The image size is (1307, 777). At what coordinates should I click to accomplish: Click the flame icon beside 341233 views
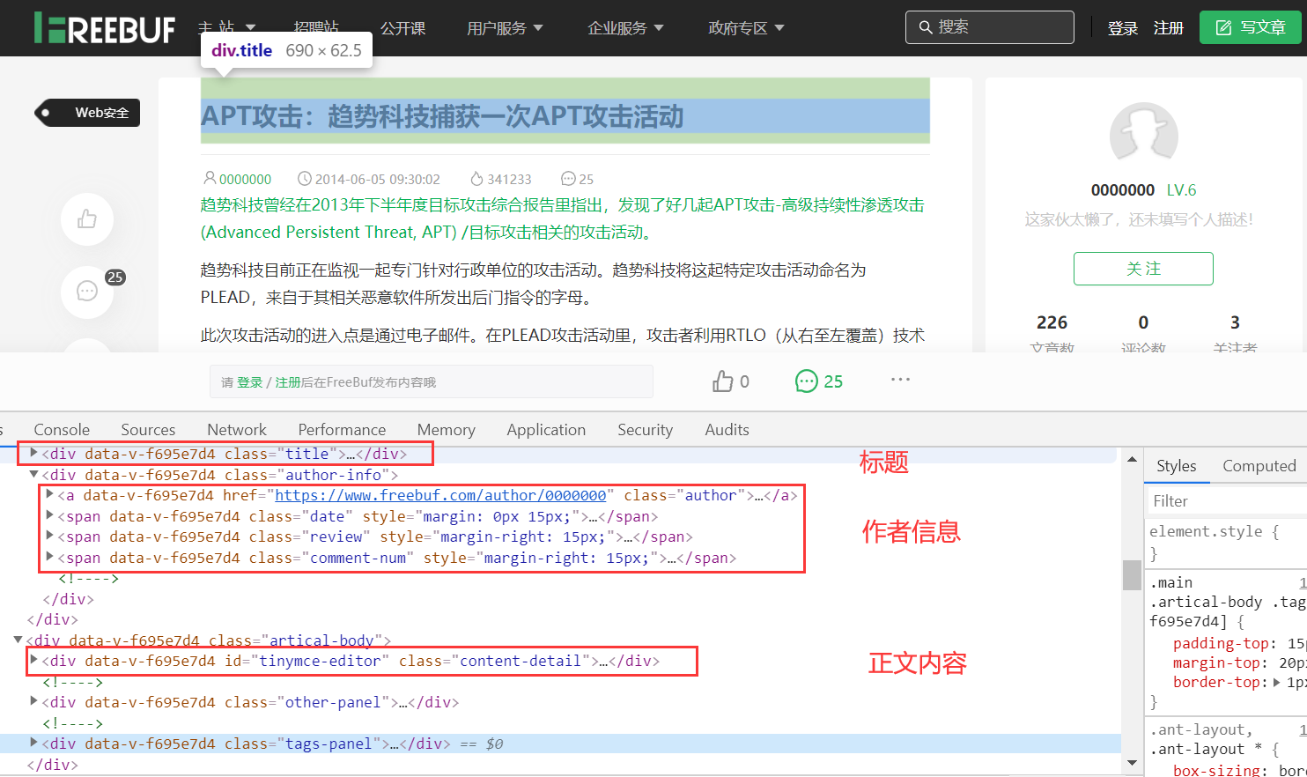tap(476, 179)
